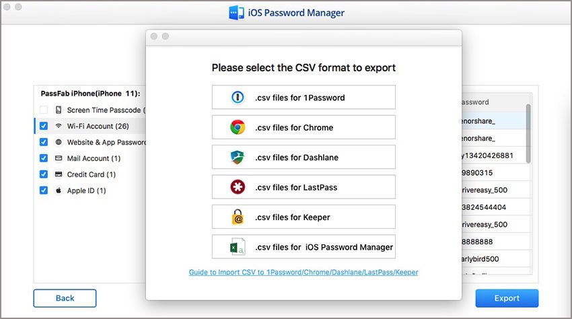This screenshot has width=572, height=319.
Task: Click the Wi-Fi Account icon
Action: point(59,126)
